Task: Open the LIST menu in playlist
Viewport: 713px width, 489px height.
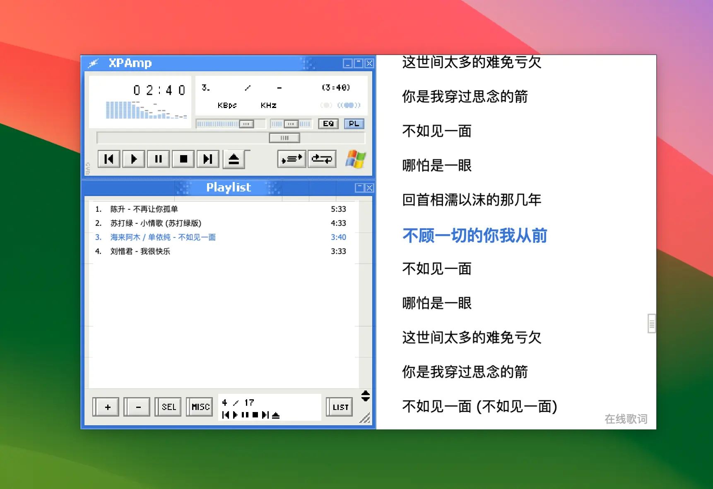Action: click(340, 407)
